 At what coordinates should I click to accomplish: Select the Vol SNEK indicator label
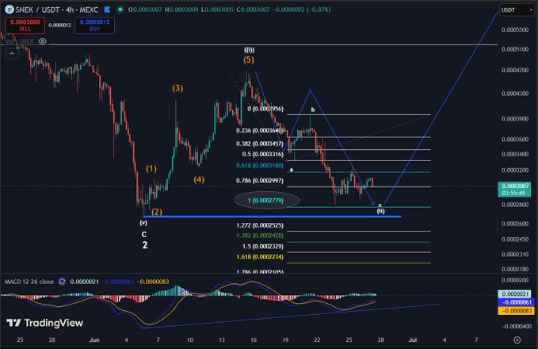[x=20, y=41]
